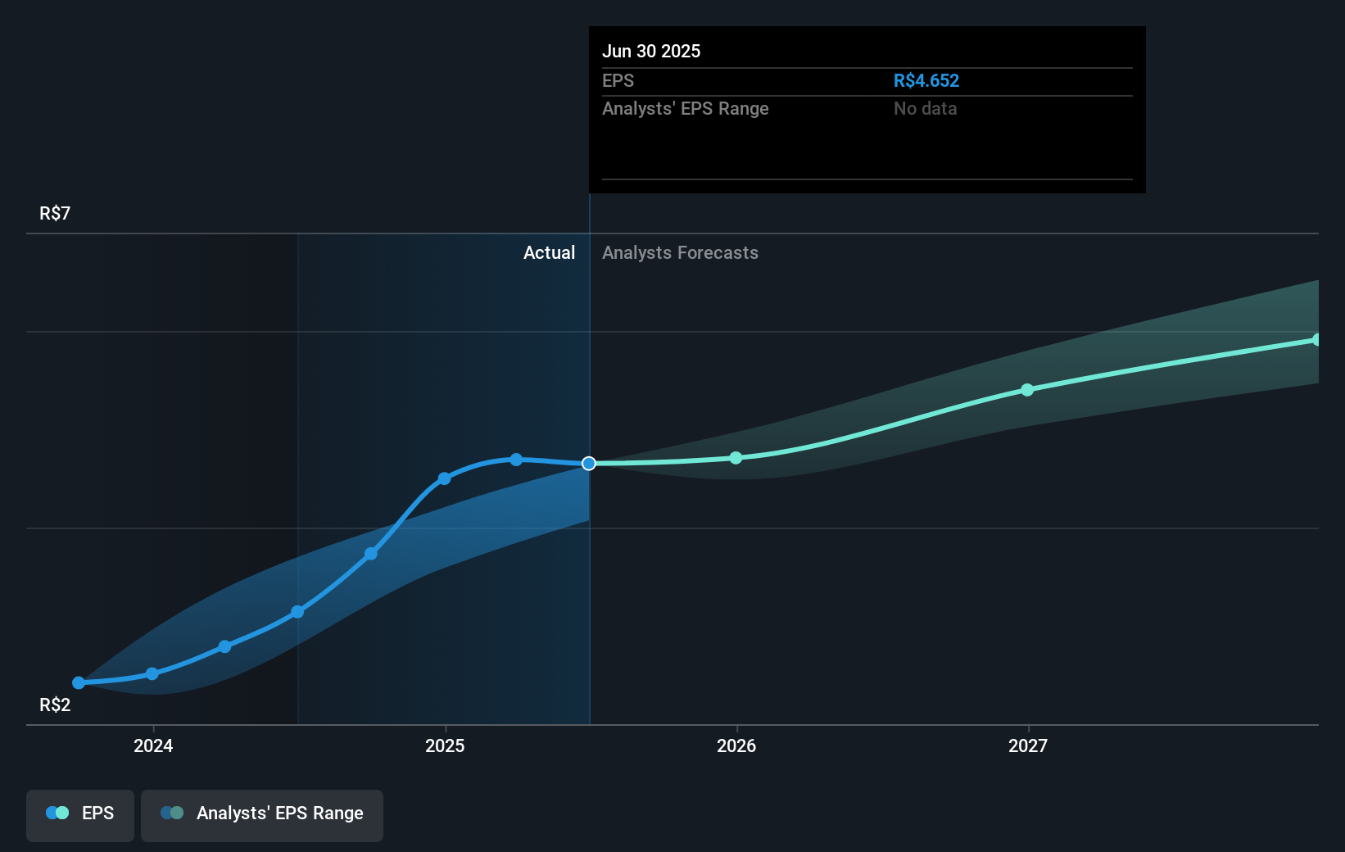
Task: Click the R$4.652 EPS value in tooltip
Action: [926, 80]
